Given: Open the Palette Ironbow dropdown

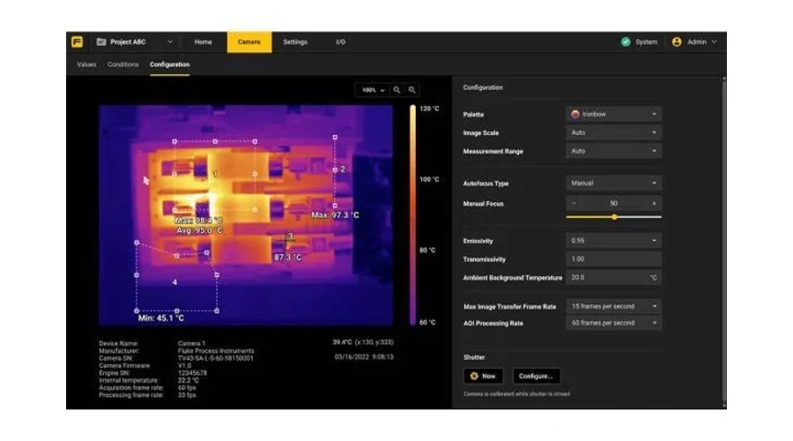Looking at the screenshot, I should coord(613,115).
